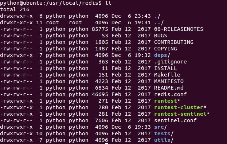Image resolution: width=227 pixels, height=144 pixels.
Task: Select the README.md file name
Action: pyautogui.click(x=169, y=88)
